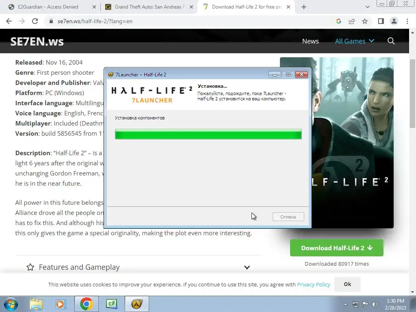Open the Chrome three-dot menu

point(407,21)
